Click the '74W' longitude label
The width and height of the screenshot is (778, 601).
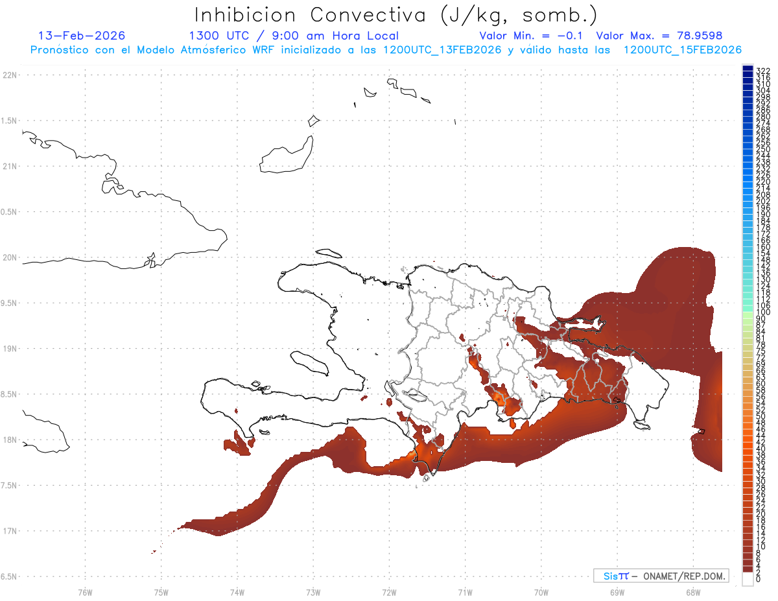click(237, 592)
